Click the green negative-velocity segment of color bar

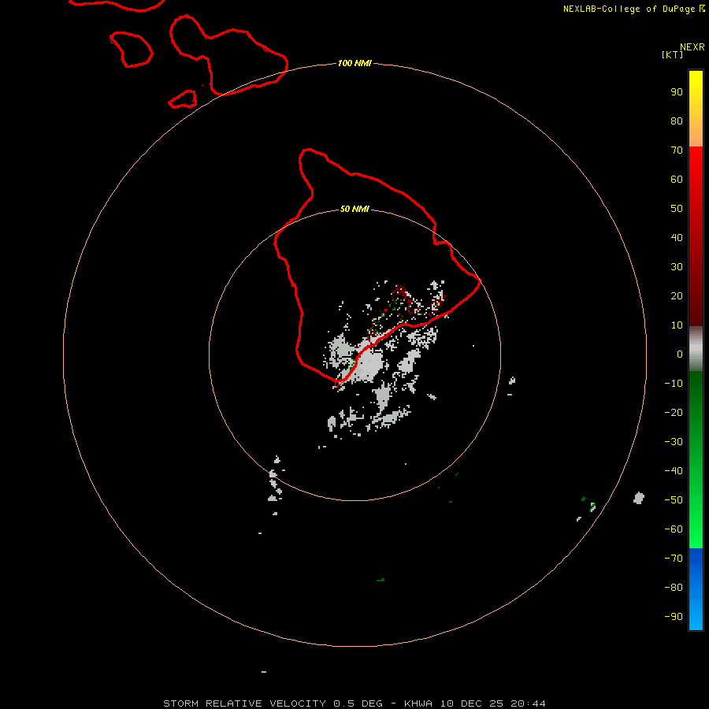click(696, 460)
